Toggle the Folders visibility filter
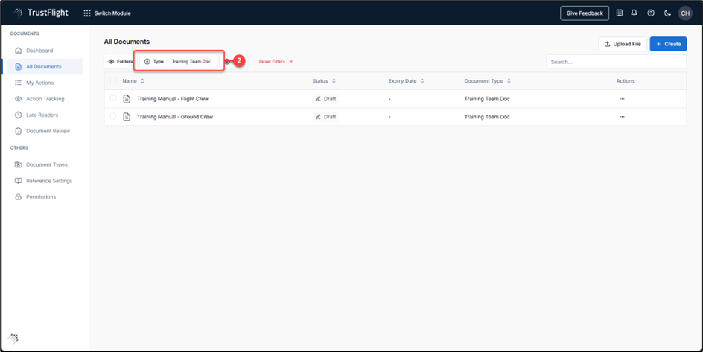703x352 pixels. (120, 61)
